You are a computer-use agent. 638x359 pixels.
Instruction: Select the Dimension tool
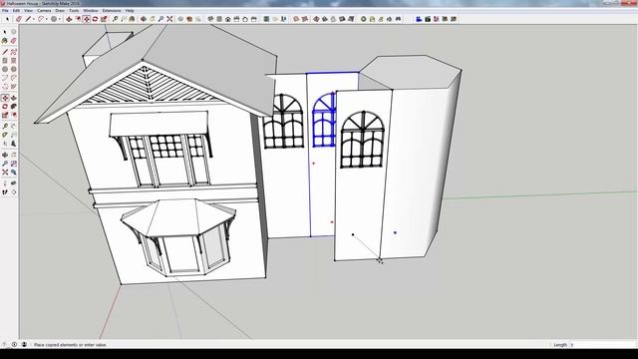(13, 127)
